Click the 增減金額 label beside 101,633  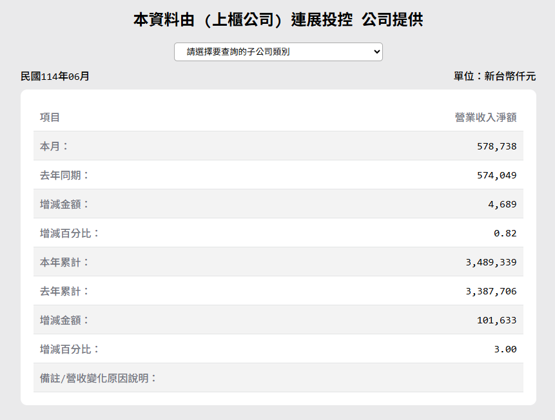64,320
